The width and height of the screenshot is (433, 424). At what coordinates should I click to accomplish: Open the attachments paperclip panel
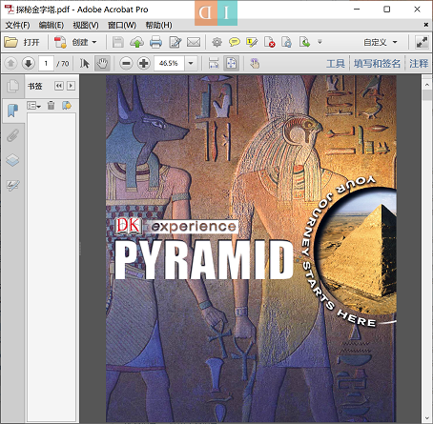click(12, 135)
